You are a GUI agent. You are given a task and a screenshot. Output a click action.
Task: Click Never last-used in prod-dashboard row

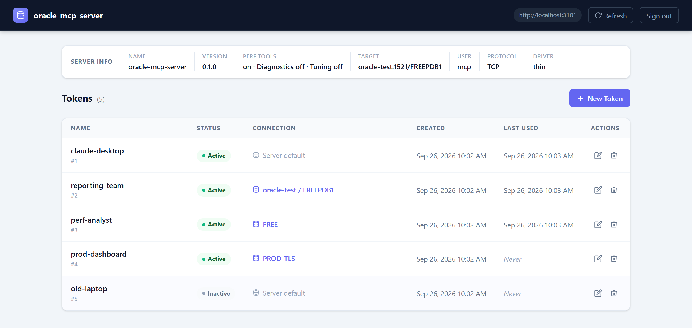[x=513, y=259]
